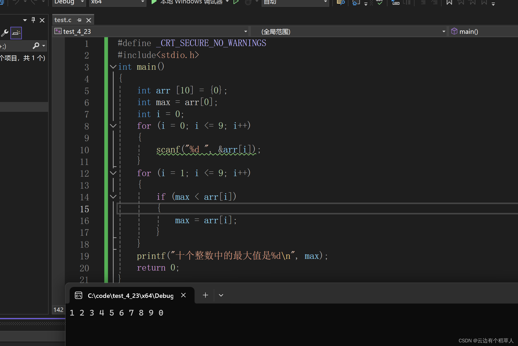Click Start Without Debugging outline play icon
The width and height of the screenshot is (518, 346).
coord(236,2)
